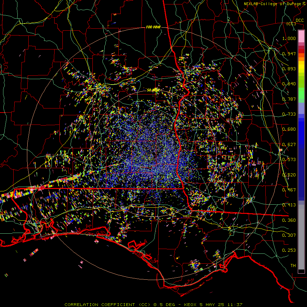Click the pink segment of color bar
The image size is (307, 307).
[x=301, y=36]
